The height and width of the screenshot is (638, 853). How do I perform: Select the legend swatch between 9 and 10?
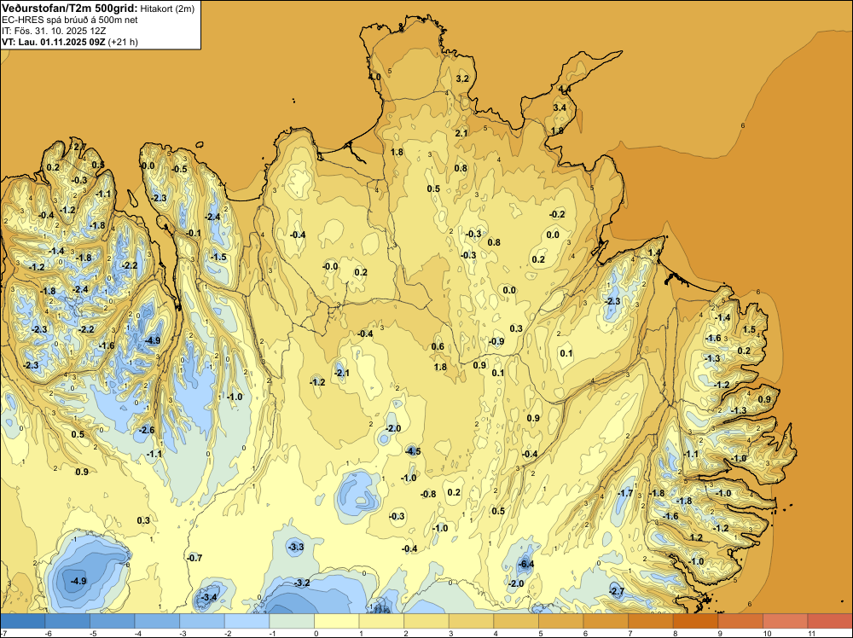coord(740,621)
